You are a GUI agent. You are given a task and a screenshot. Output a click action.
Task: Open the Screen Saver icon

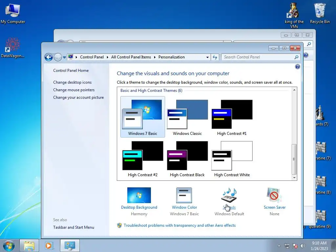pyautogui.click(x=274, y=195)
